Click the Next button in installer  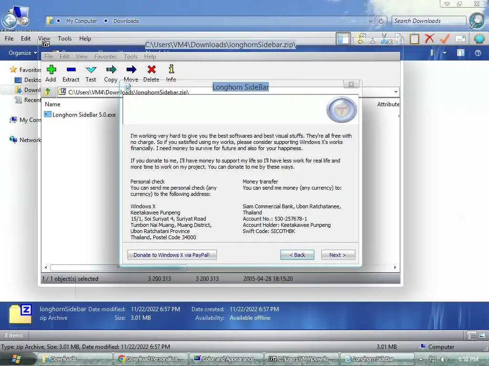click(338, 255)
